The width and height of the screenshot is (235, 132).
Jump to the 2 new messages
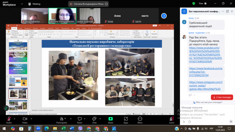(222, 97)
